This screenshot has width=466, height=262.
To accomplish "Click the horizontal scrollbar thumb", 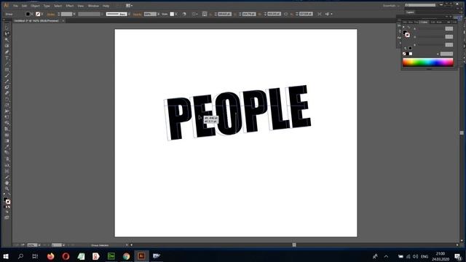I will coord(294,245).
